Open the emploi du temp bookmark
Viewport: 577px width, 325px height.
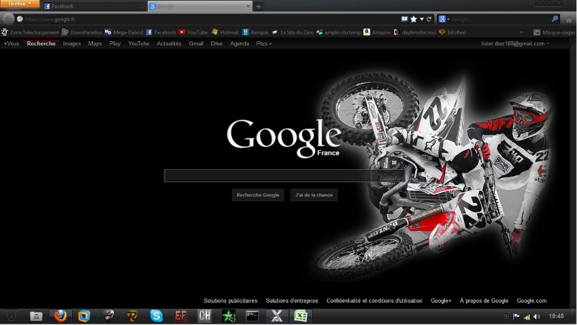pyautogui.click(x=339, y=32)
